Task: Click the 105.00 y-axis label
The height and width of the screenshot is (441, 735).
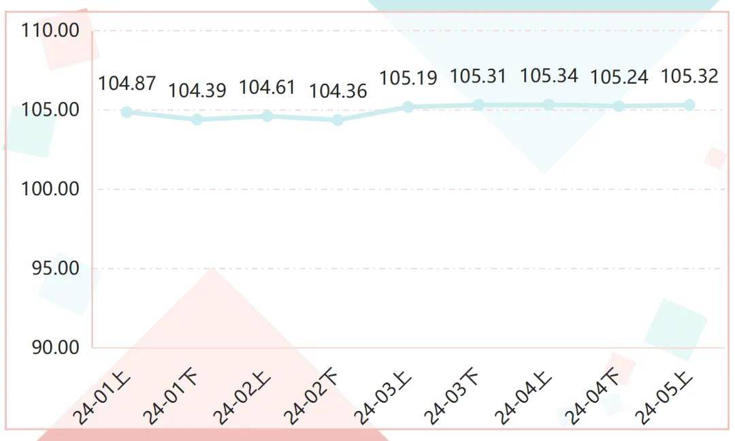Action: pos(50,110)
